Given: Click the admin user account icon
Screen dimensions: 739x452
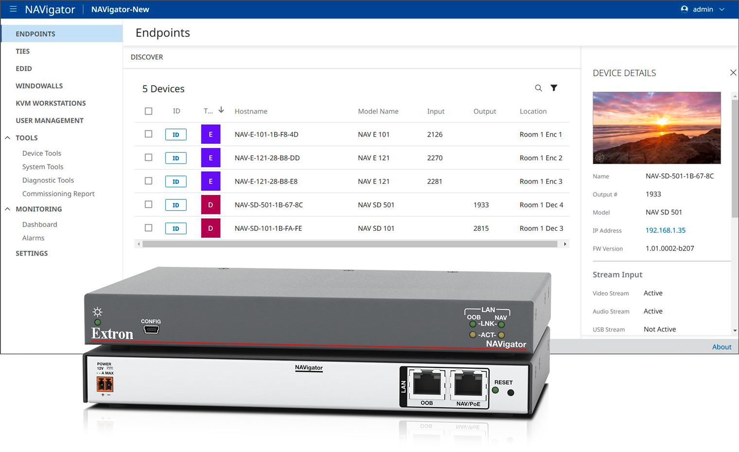Looking at the screenshot, I should click(x=684, y=9).
